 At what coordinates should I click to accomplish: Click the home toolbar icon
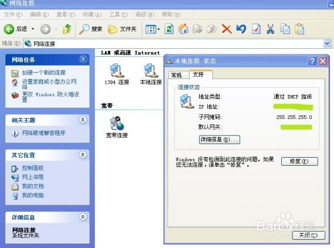[x=183, y=29]
